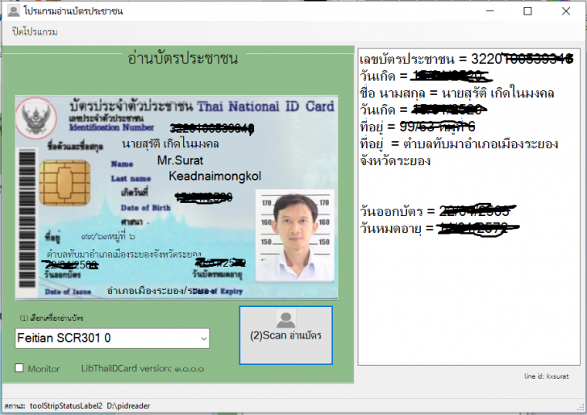Click the LibThaiIDCard version label
The height and width of the screenshot is (415, 587).
pyautogui.click(x=143, y=368)
